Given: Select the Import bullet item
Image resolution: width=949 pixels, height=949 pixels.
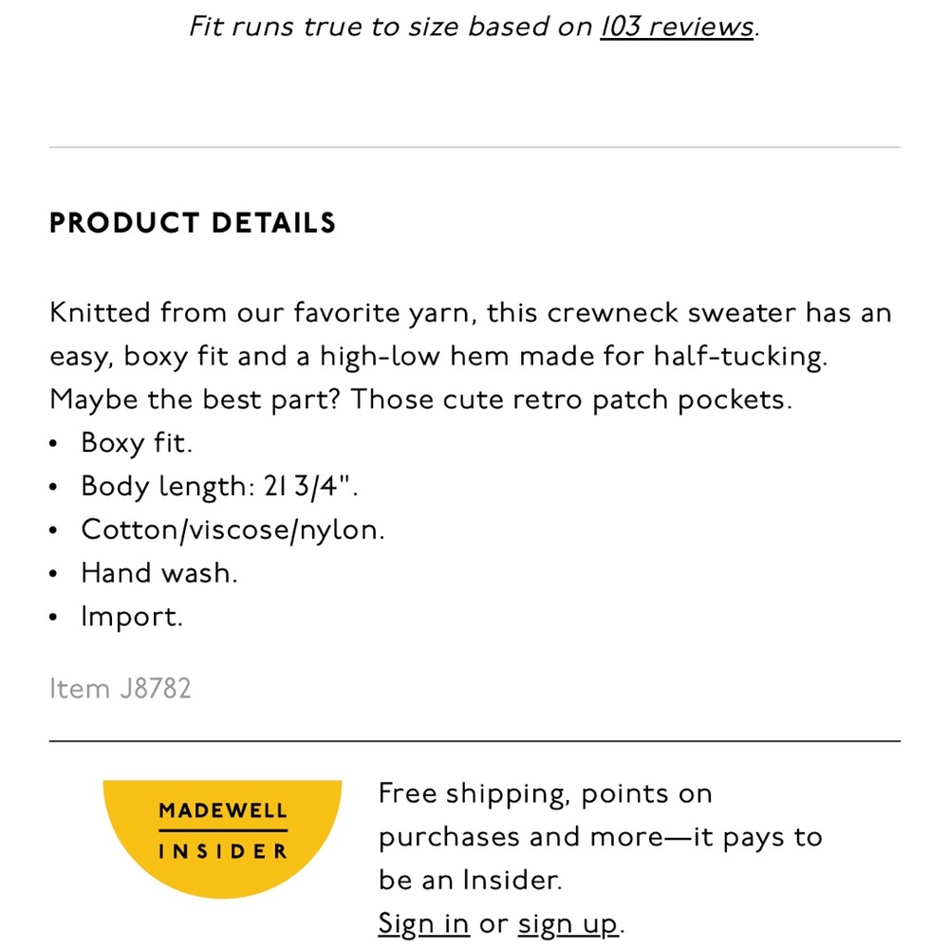Looking at the screenshot, I should 132,616.
